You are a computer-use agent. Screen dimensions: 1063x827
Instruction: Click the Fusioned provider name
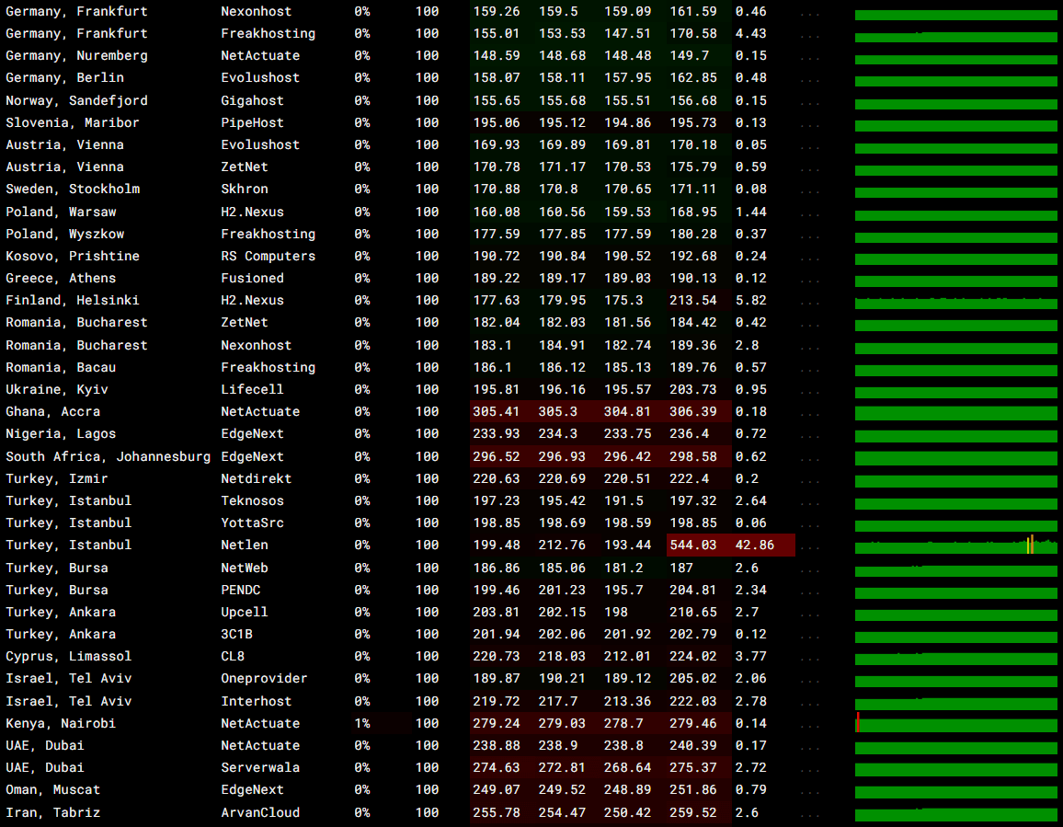click(x=252, y=278)
